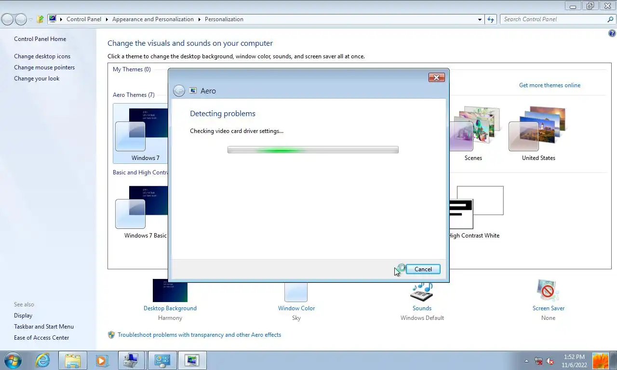Show hidden tray icons arrow
This screenshot has width=617, height=370.
pos(526,361)
